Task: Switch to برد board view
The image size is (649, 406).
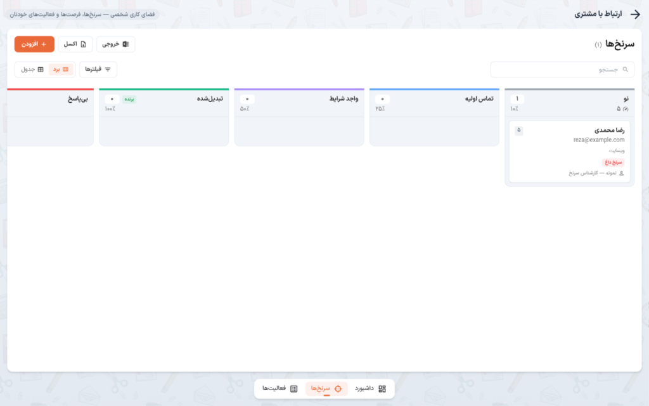Action: point(61,69)
